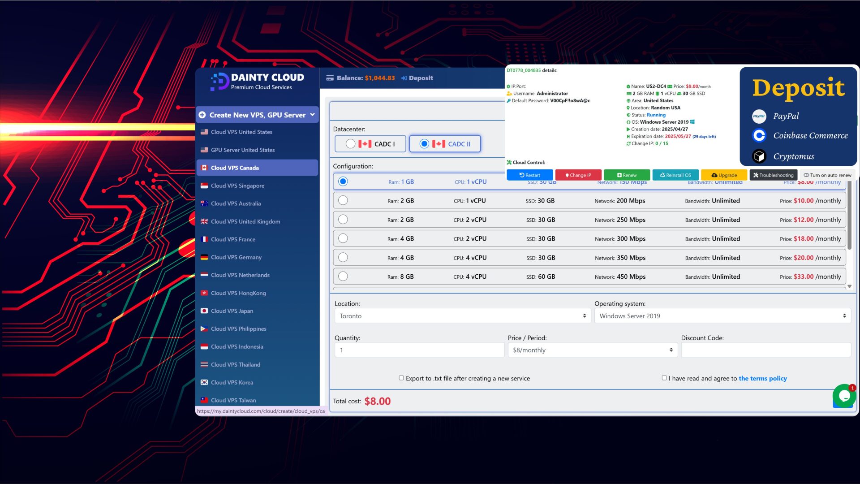
Task: Choose the $10.00 monthly plan radio
Action: (x=343, y=200)
